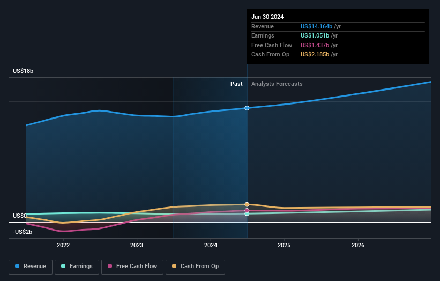The height and width of the screenshot is (281, 440).
Task: Click the orange Cash From Op legend dot
Action: click(174, 266)
